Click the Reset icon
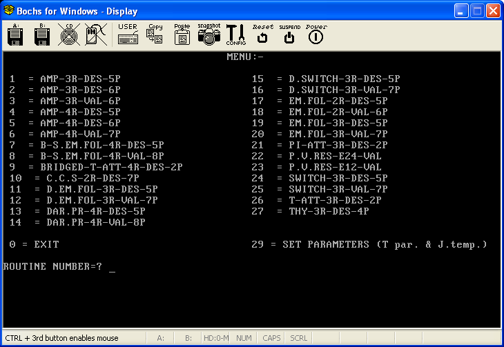 pyautogui.click(x=262, y=34)
